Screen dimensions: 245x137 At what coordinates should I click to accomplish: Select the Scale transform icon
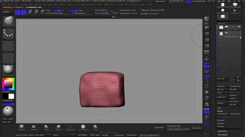point(36,12)
